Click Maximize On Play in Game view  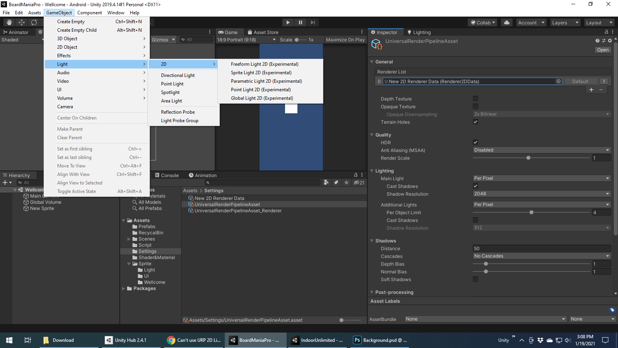click(x=345, y=39)
